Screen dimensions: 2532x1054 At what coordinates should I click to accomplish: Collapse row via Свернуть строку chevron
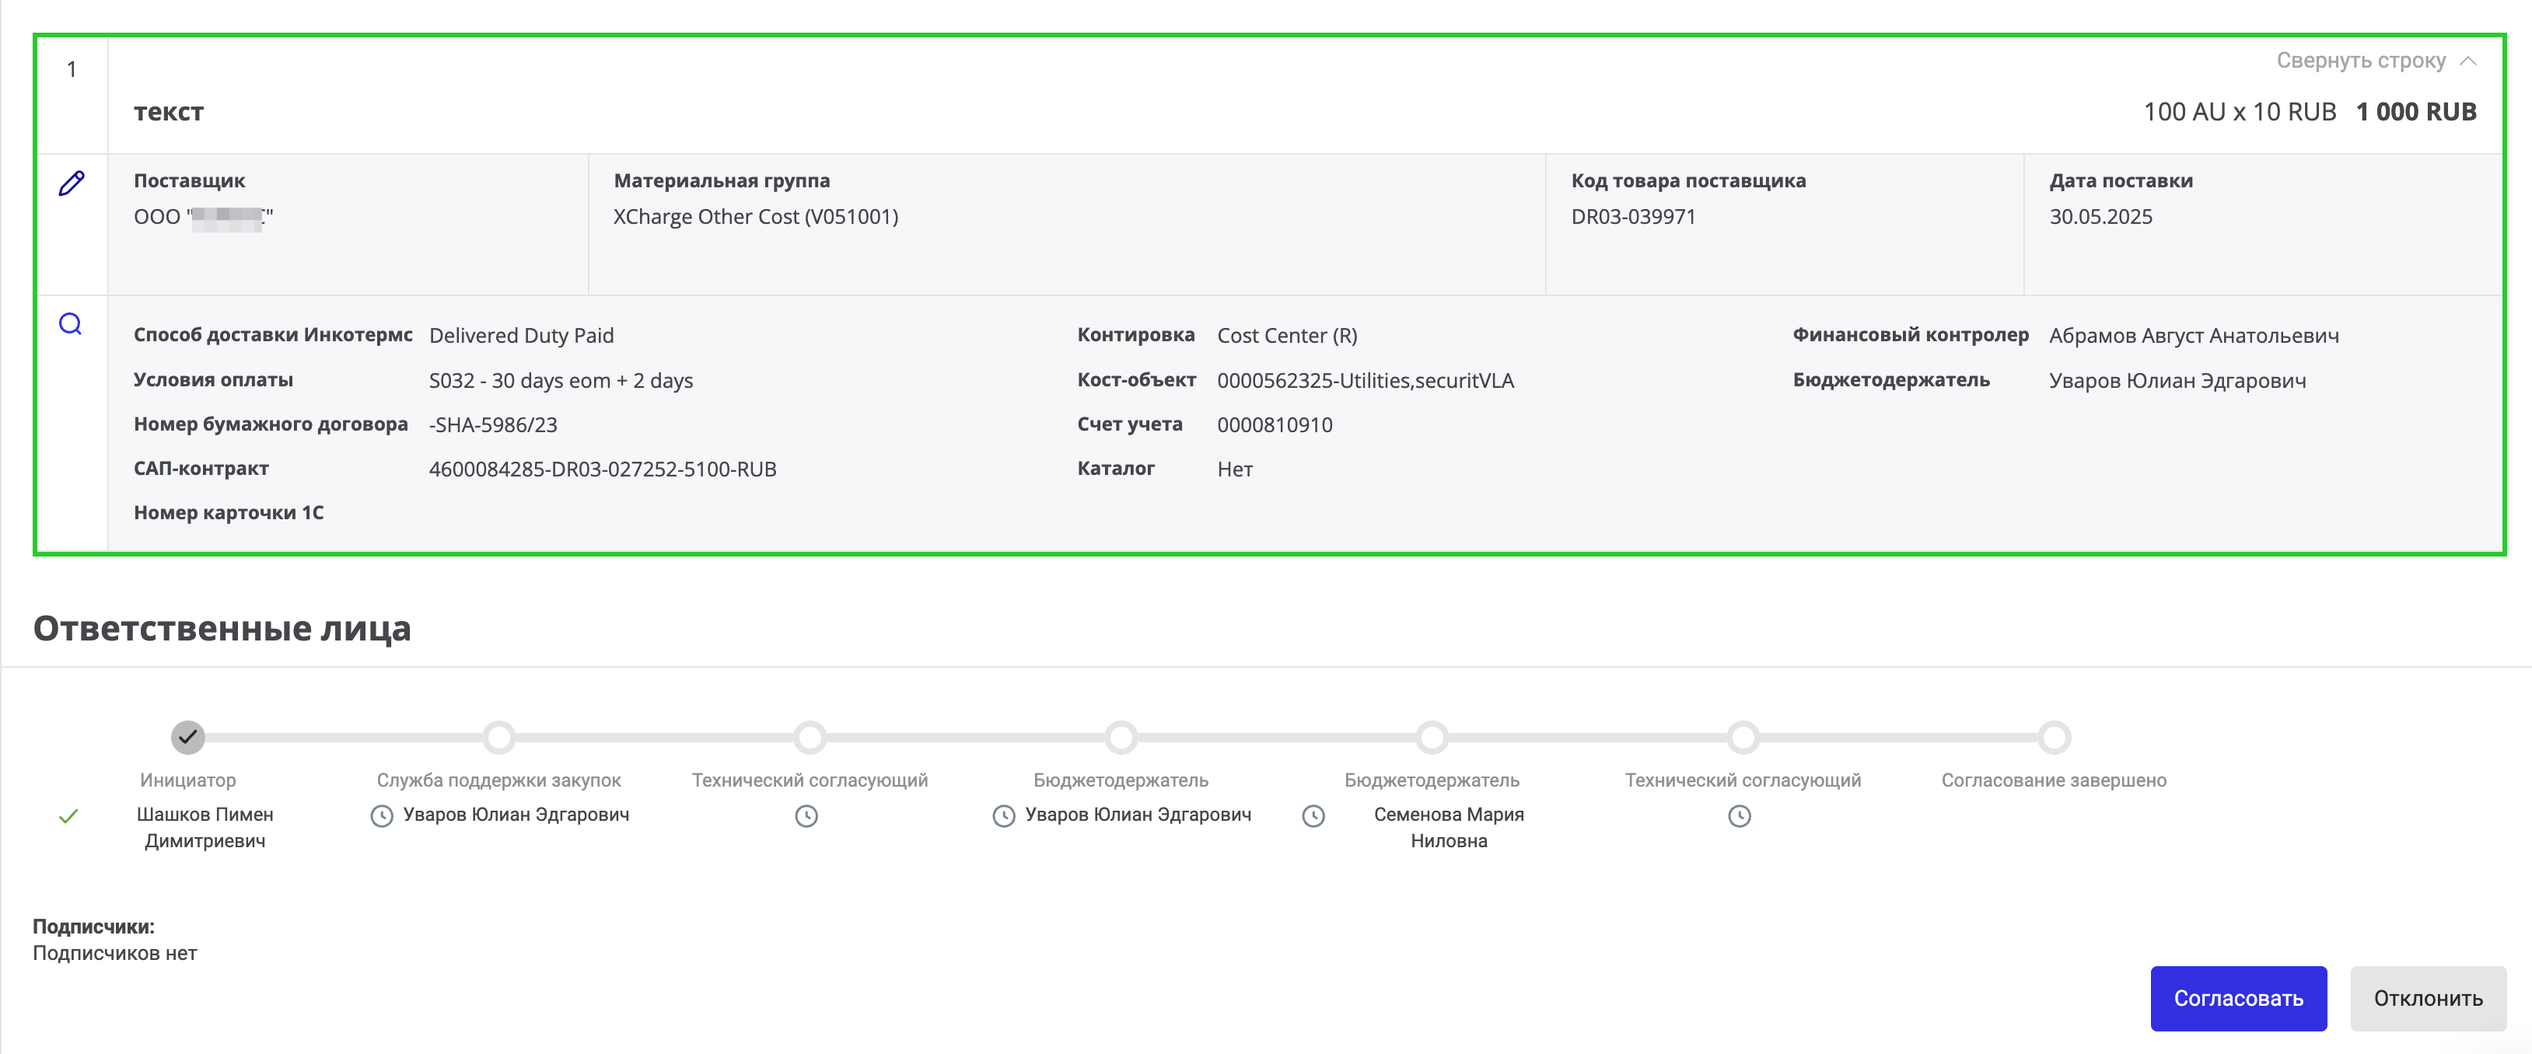[x=2468, y=61]
